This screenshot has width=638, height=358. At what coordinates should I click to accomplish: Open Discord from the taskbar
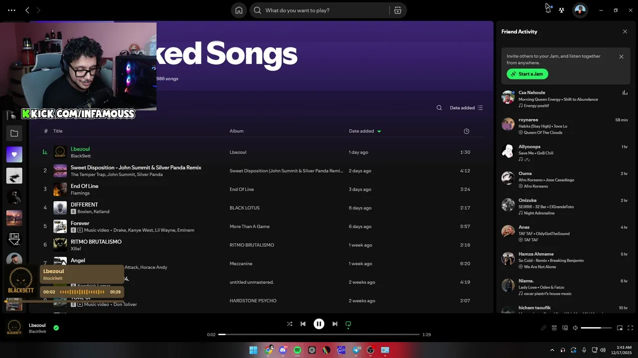tap(283, 350)
